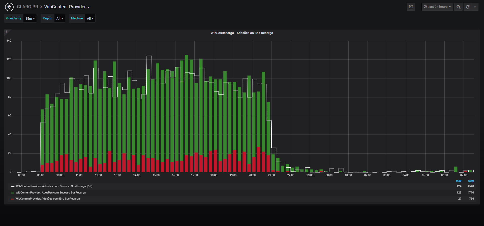
Task: Open the Last 24 hours time picker
Action: click(x=437, y=7)
